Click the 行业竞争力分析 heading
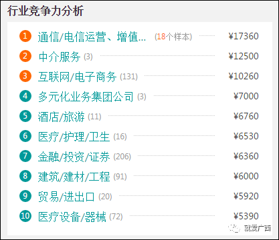Image resolution: width=279 pixels, height=240 pixels. pos(45,11)
